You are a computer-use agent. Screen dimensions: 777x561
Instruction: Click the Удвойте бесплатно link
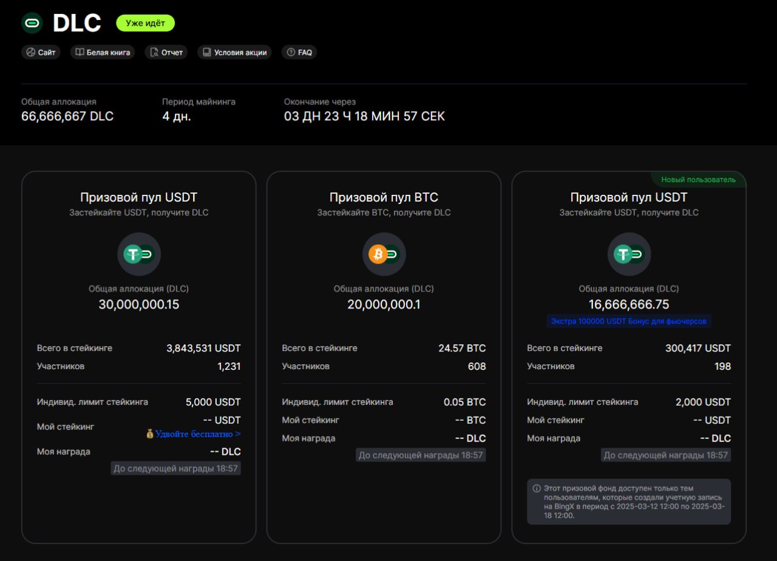[x=198, y=433]
